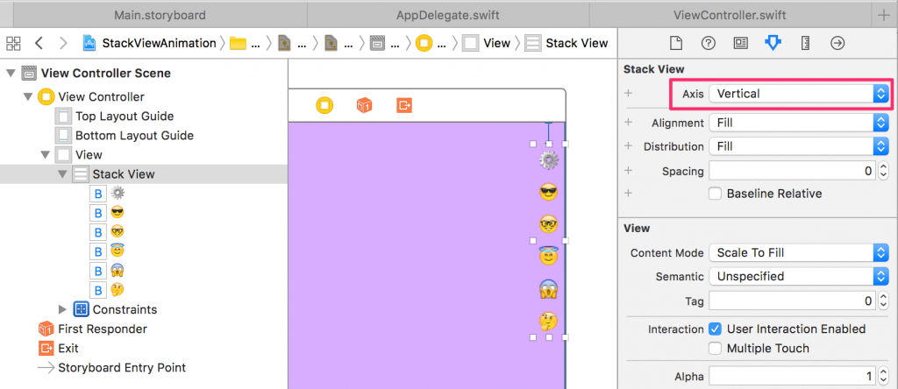Screen dimensions: 898x389
Task: Switch to the AppDelegate.swift tab
Action: pyautogui.click(x=448, y=16)
